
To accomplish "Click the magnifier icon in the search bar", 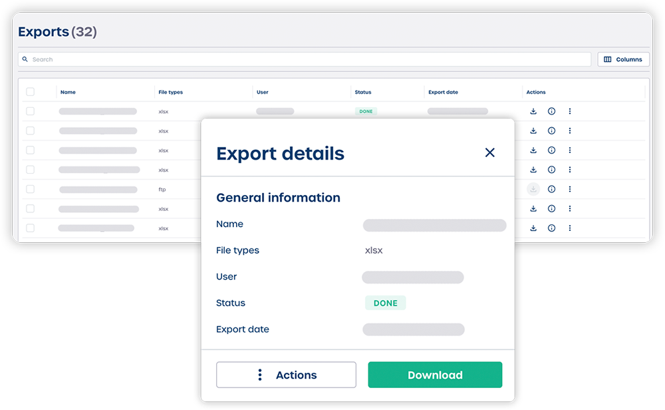I will click(25, 59).
